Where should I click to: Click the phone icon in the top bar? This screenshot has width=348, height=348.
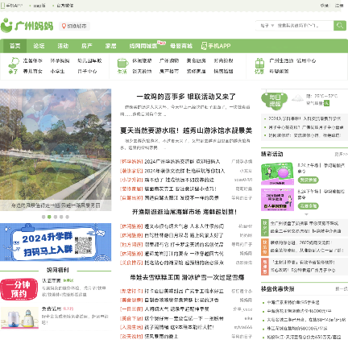(2, 6)
